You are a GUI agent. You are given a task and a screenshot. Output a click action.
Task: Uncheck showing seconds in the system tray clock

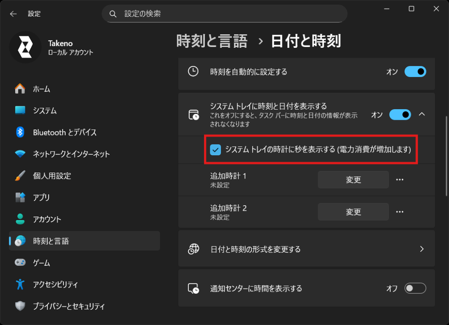point(215,150)
